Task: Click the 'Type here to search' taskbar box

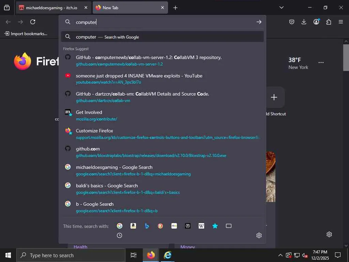Action: 71,255
